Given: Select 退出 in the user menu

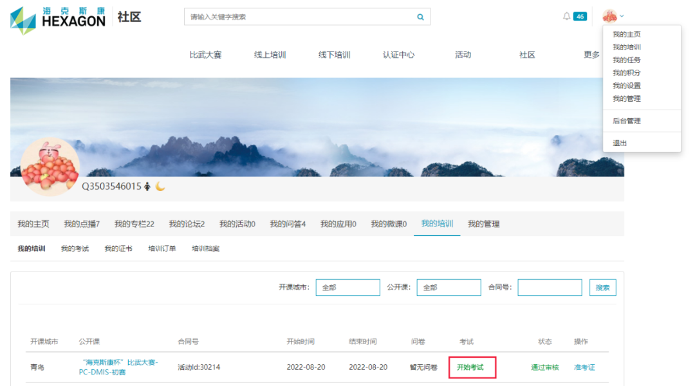Looking at the screenshot, I should pyautogui.click(x=619, y=143).
